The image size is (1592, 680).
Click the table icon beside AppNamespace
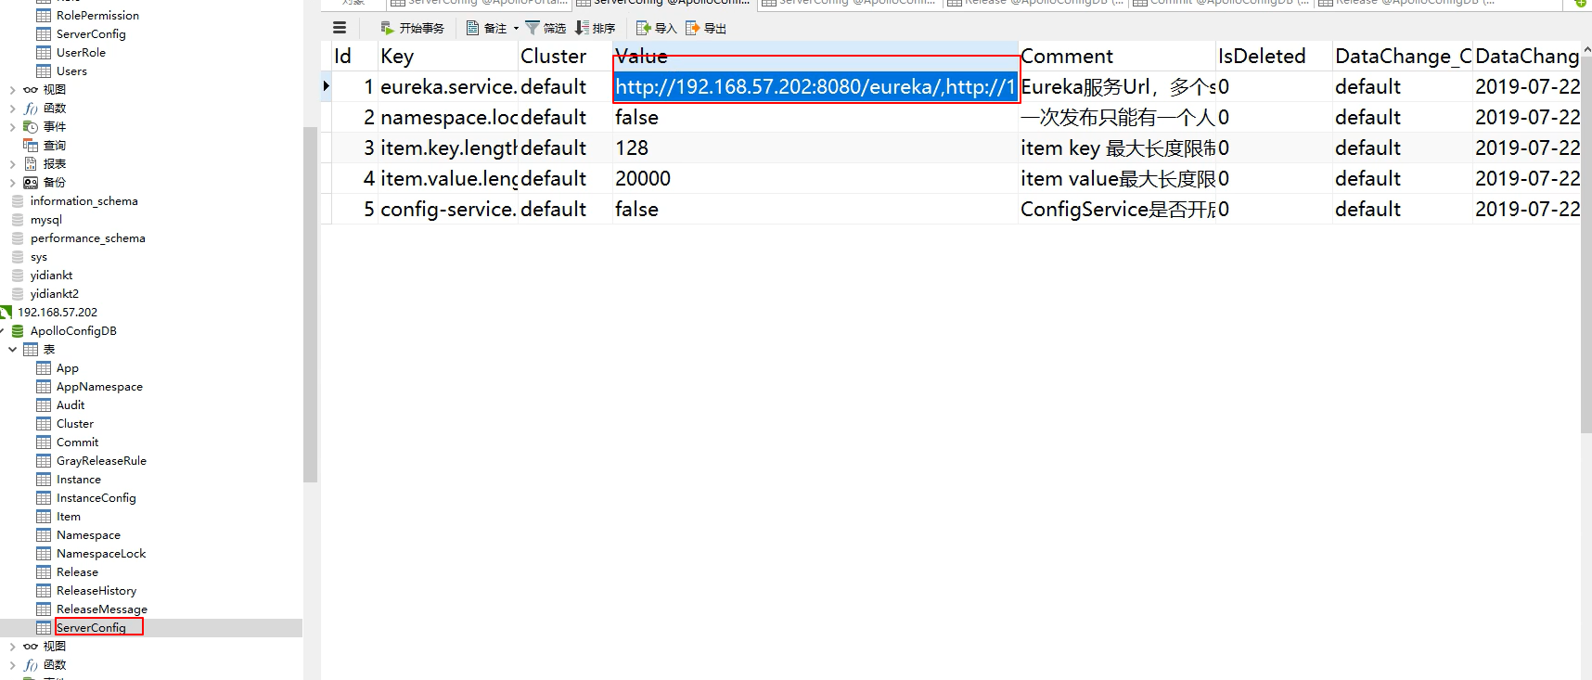tap(44, 386)
